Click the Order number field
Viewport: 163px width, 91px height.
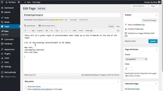[x=129, y=69]
